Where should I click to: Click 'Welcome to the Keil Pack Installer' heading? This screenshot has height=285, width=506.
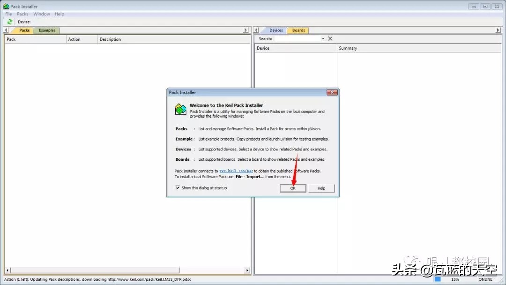click(226, 105)
